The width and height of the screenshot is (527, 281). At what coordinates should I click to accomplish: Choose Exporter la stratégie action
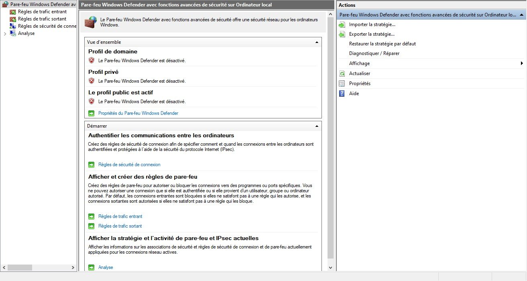point(372,34)
